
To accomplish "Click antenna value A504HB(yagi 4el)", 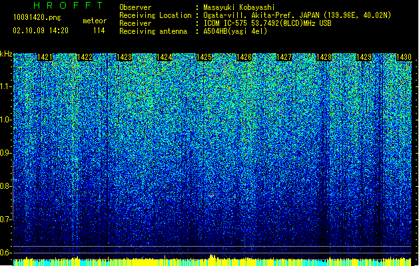I will (x=235, y=31).
